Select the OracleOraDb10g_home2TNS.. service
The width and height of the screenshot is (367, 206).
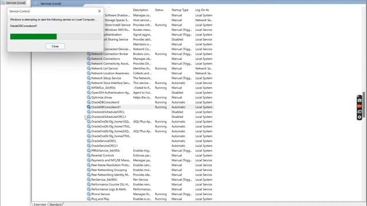point(150,136)
